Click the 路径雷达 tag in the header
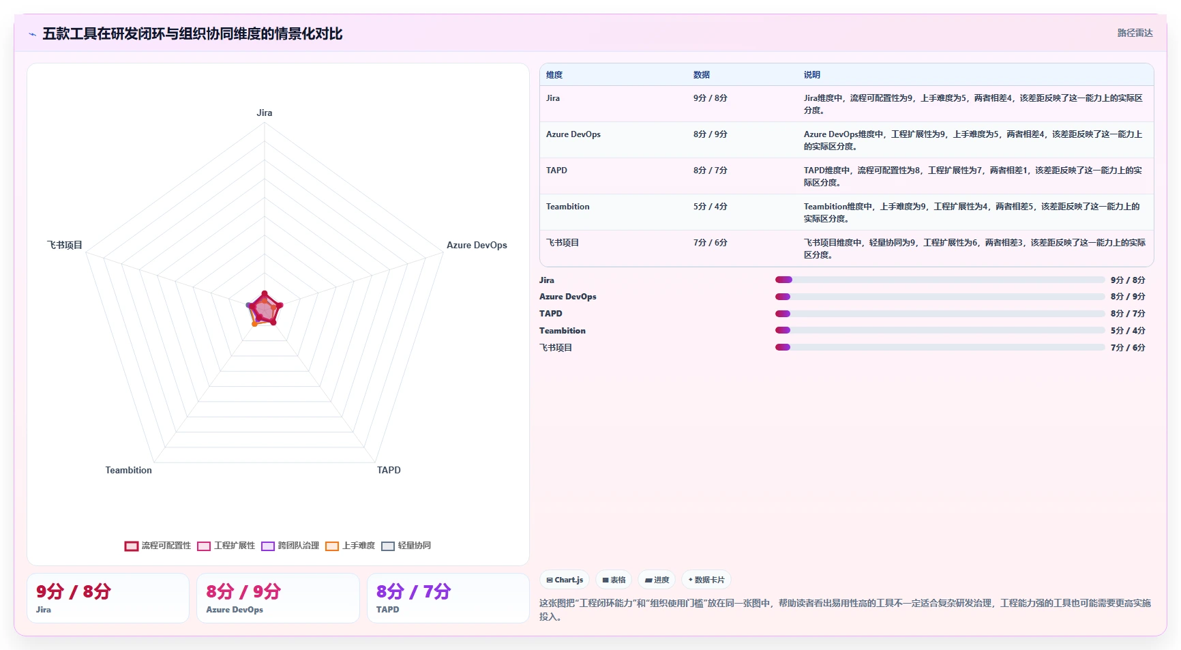The image size is (1181, 650). coord(1135,33)
